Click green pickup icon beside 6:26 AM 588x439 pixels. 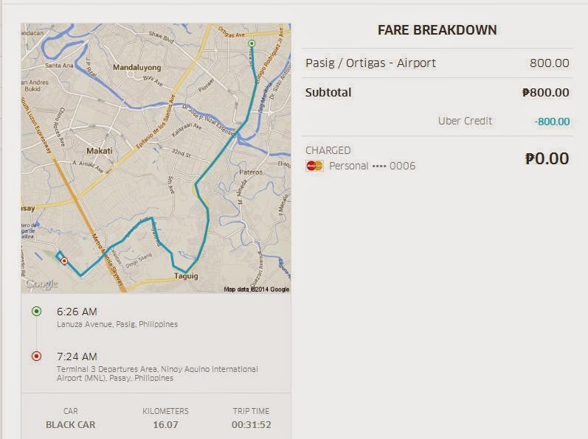36,312
